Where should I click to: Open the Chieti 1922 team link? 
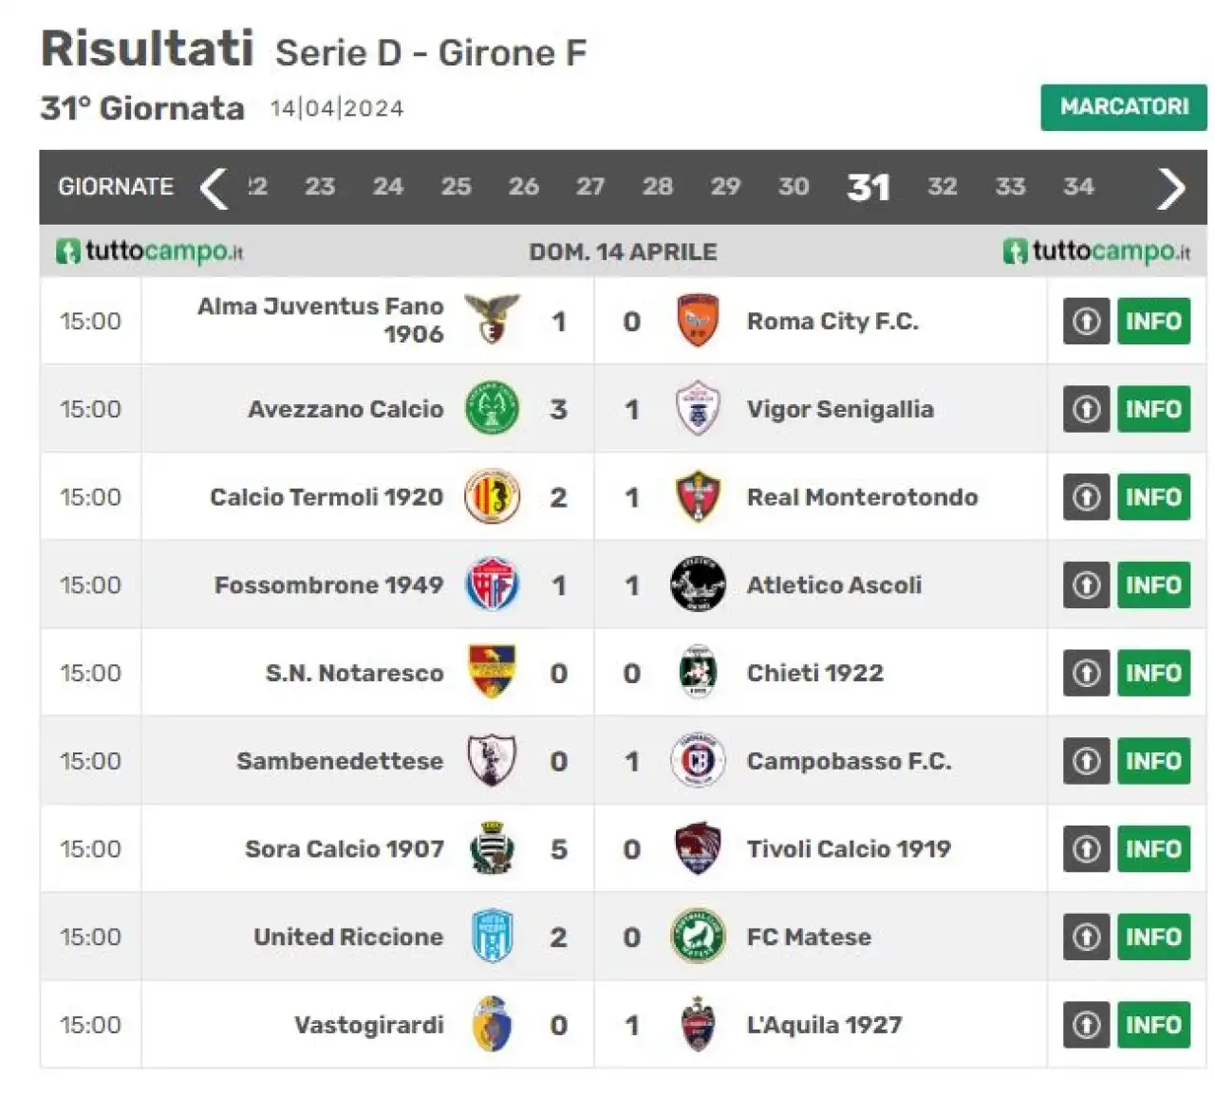814,673
